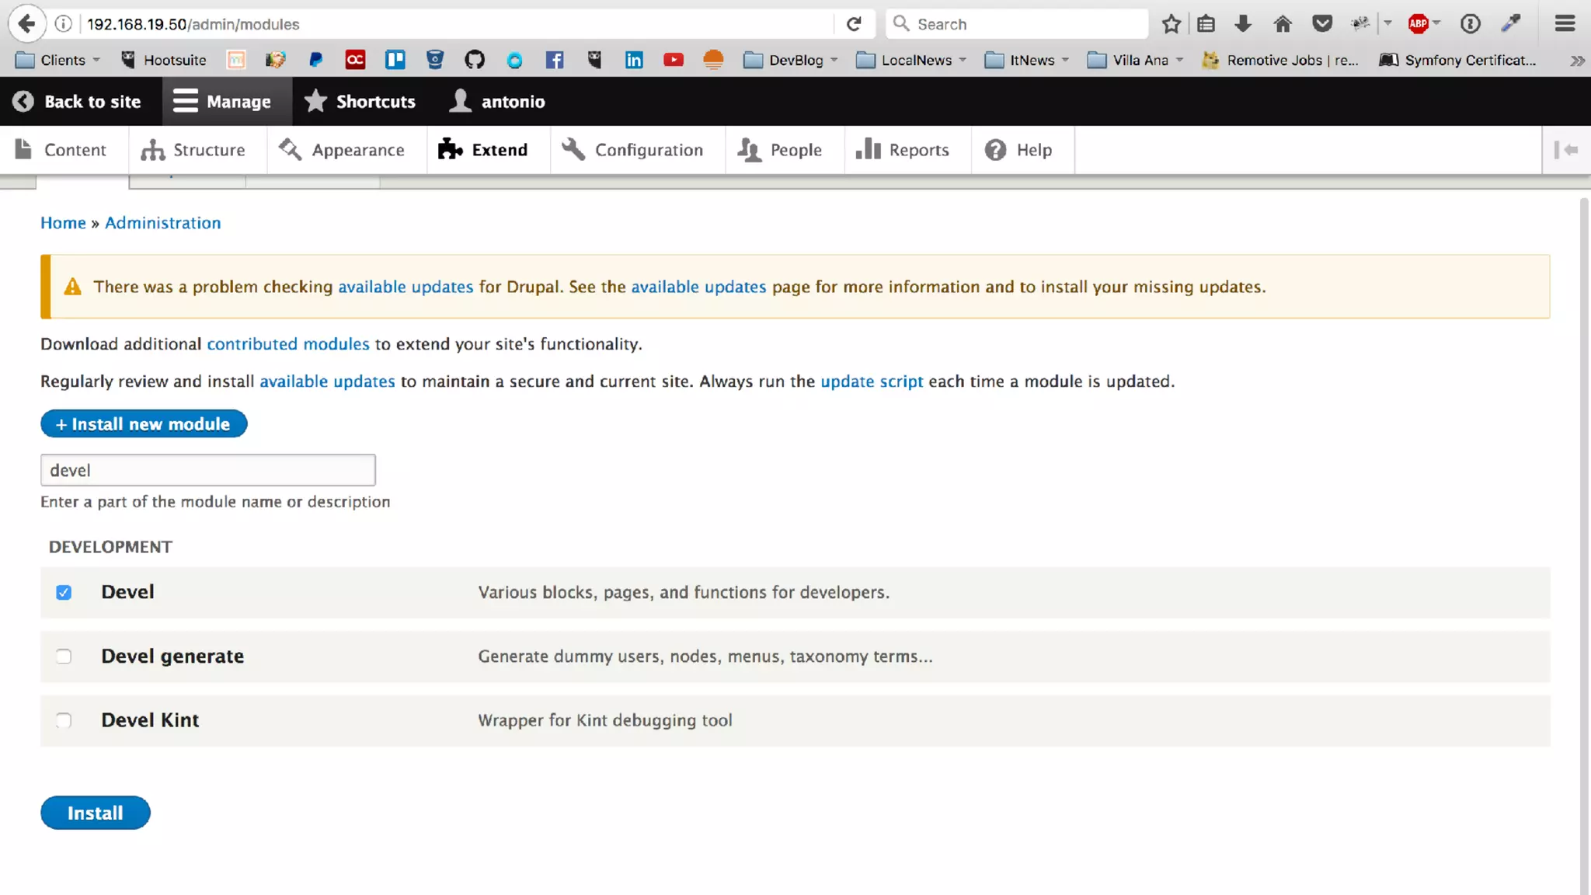This screenshot has width=1591, height=895.
Task: Open the GitHub bookmark icon
Action: pos(474,60)
